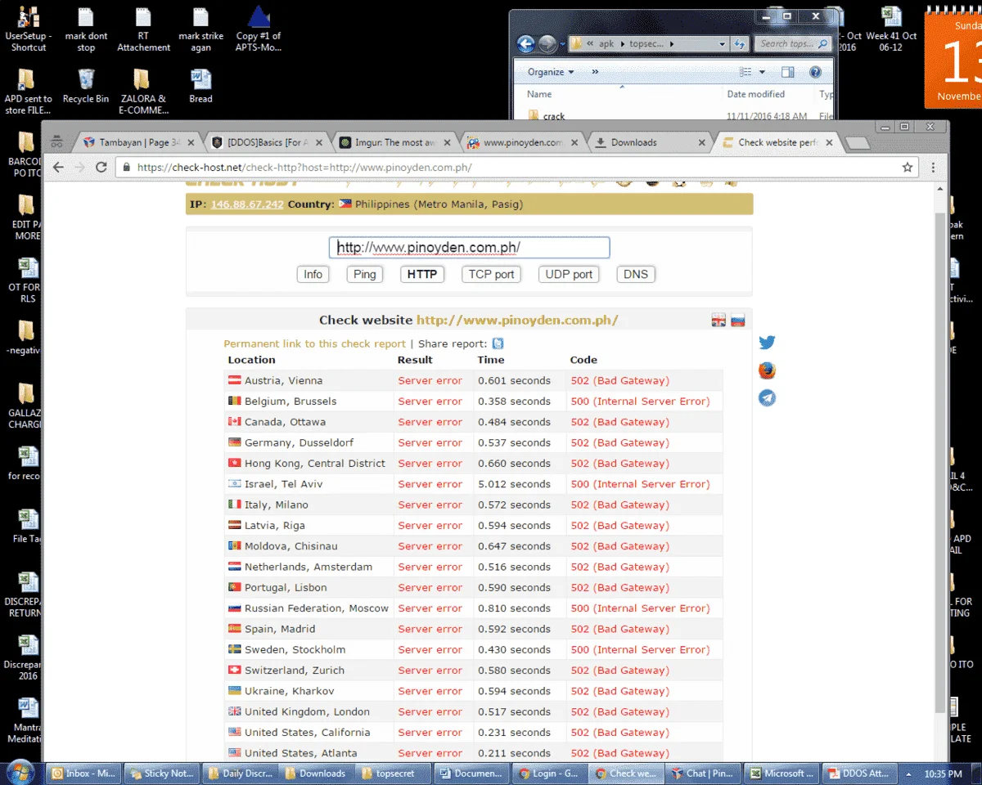982x785 pixels.
Task: Switch language with the Russian flag icon
Action: 738,321
